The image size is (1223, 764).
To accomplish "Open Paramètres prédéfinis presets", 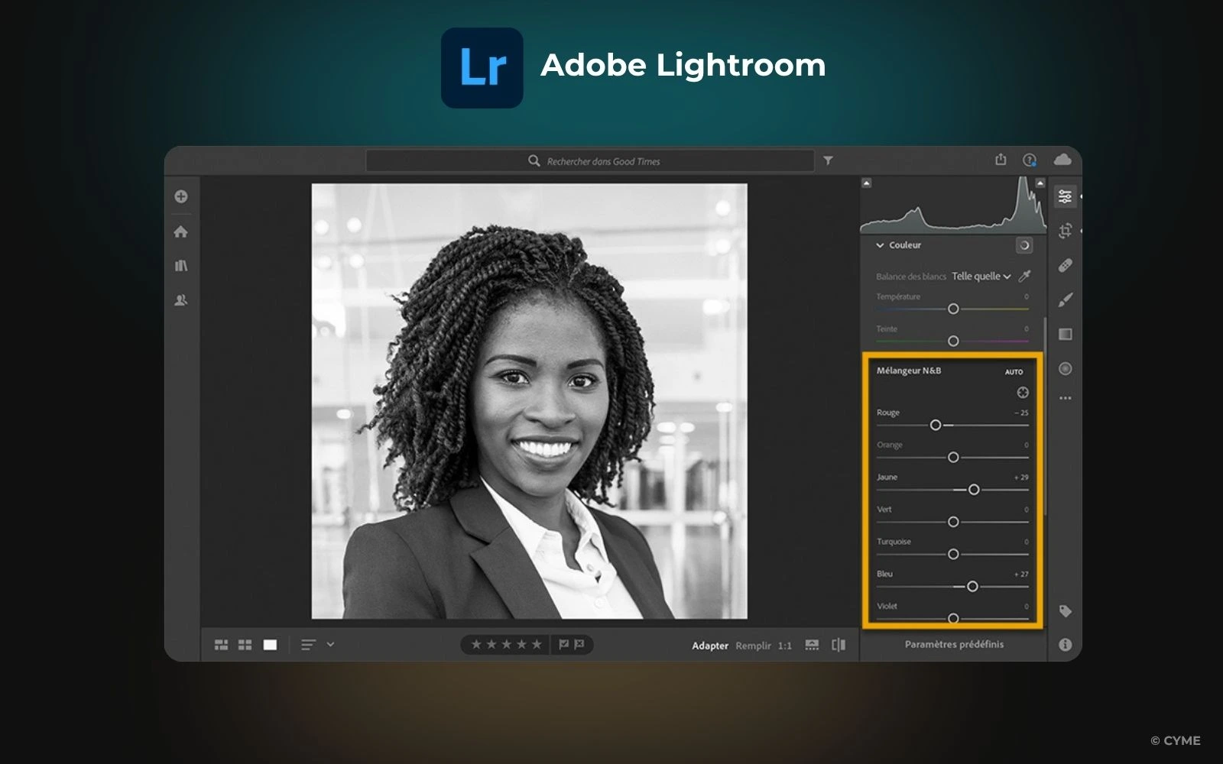I will (x=954, y=644).
